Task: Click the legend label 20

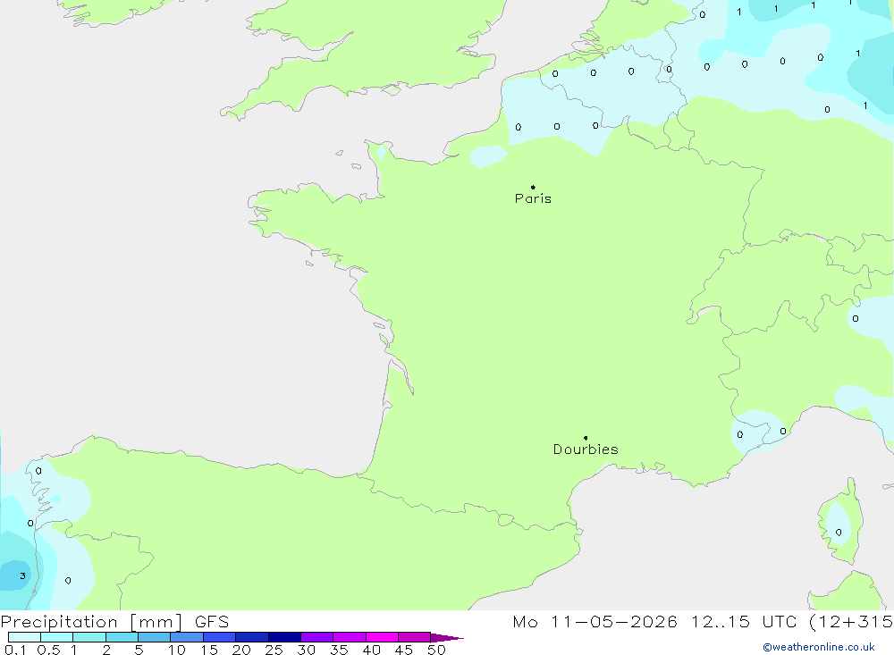Action: tap(241, 650)
